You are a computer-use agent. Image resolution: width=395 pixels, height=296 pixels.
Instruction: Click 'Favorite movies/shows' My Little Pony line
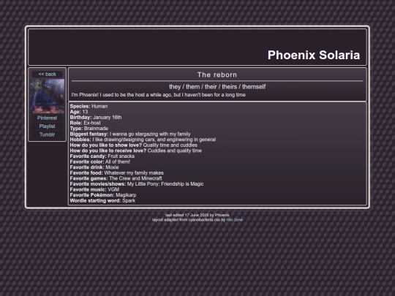pos(137,184)
